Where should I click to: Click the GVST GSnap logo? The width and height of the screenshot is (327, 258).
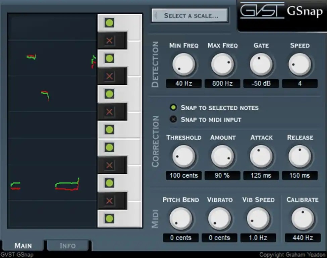281,11
